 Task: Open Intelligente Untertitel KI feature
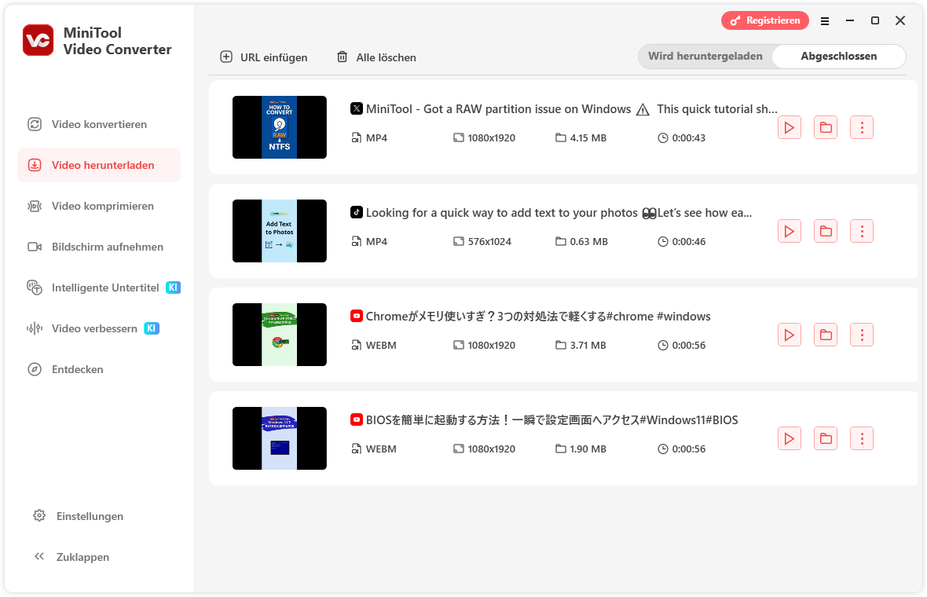[x=99, y=288]
